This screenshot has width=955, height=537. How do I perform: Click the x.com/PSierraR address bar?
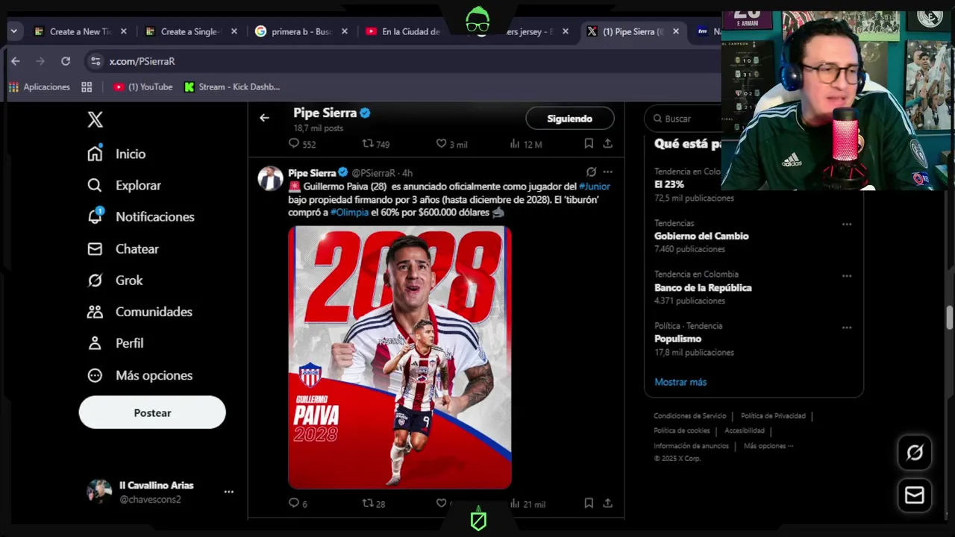coord(143,61)
